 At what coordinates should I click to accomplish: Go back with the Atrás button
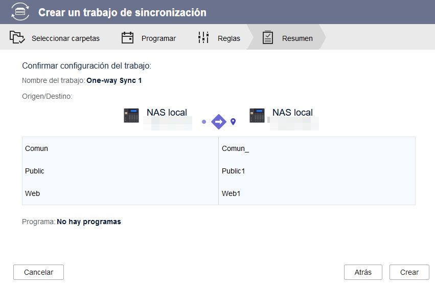click(363, 272)
